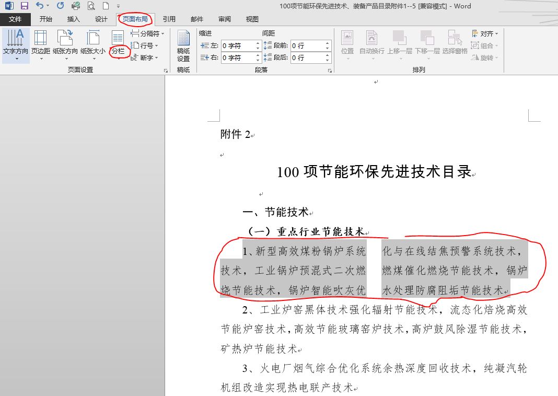The width and height of the screenshot is (558, 396).
Task: Click the Word application icon in title bar
Action: point(9,6)
